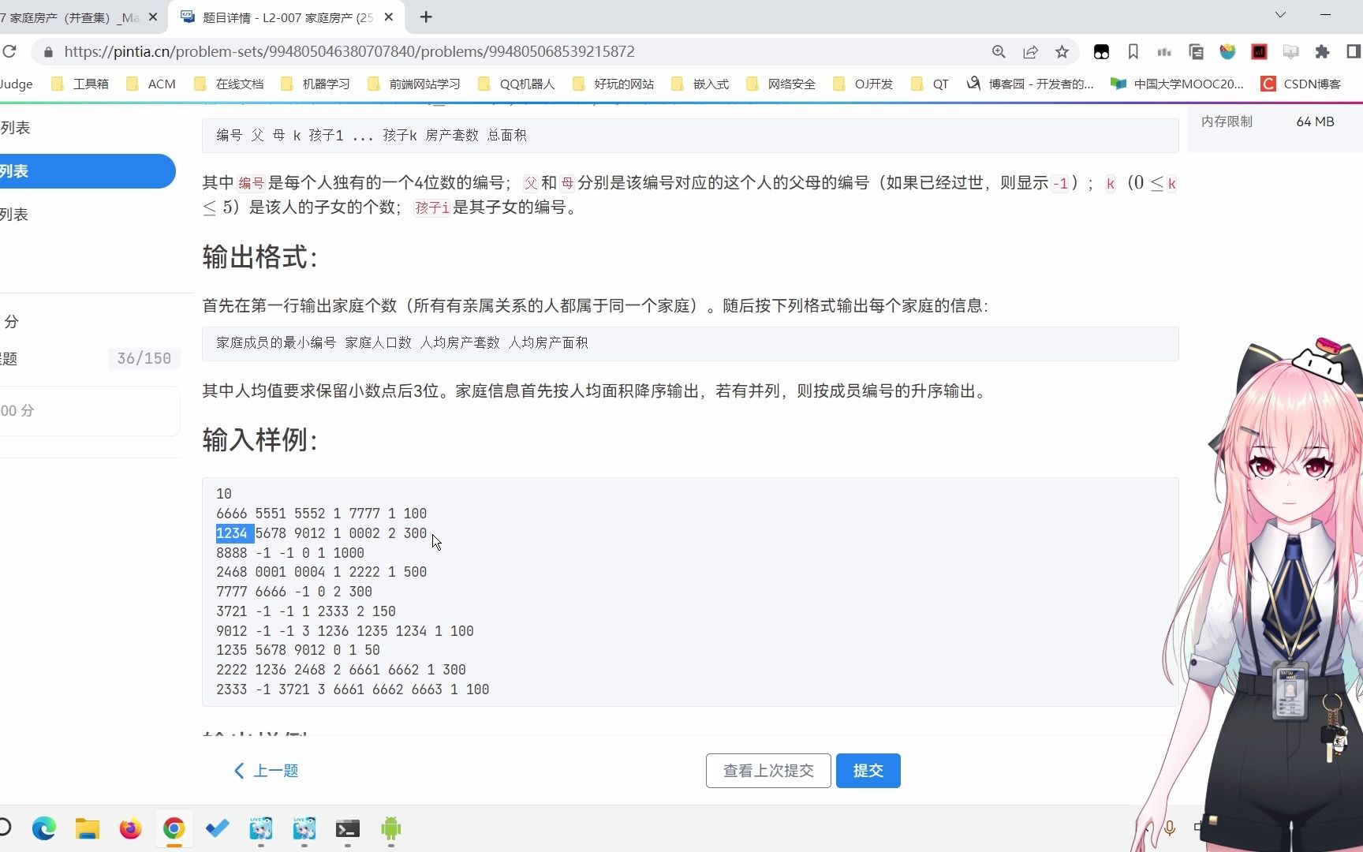This screenshot has width=1363, height=852.
Task: Bookmark this page with the star icon
Action: [x=1062, y=51]
